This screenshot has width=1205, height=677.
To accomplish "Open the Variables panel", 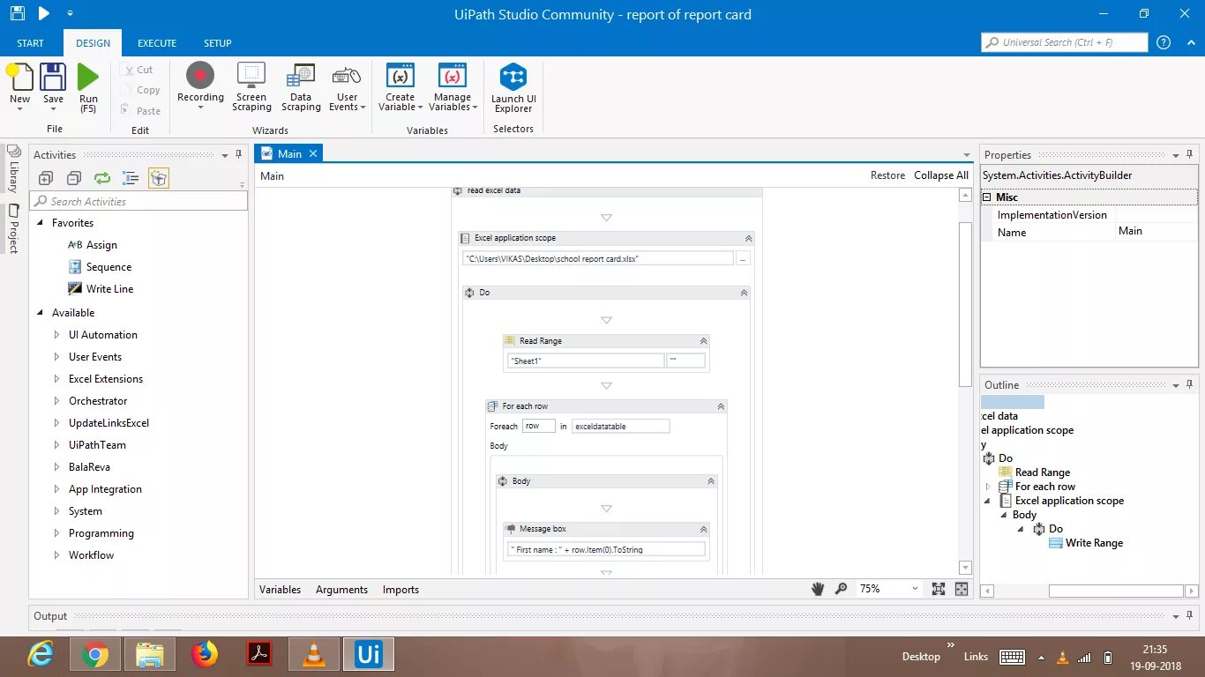I will [x=281, y=590].
